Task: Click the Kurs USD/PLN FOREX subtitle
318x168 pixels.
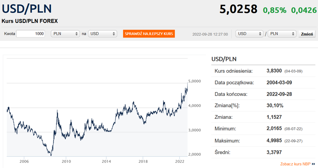Action: [x=30, y=21]
